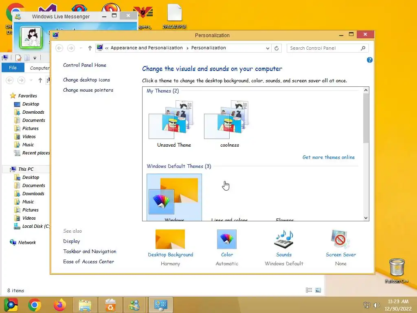Click the Personalization help question mark icon

pyautogui.click(x=369, y=60)
